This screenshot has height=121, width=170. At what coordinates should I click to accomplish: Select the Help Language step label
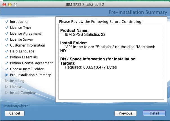[22, 51]
